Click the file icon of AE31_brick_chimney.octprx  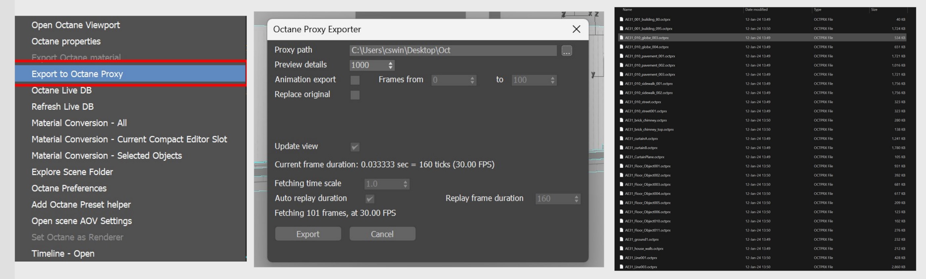(x=622, y=120)
